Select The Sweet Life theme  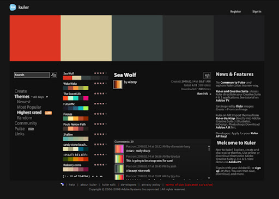(x=76, y=96)
